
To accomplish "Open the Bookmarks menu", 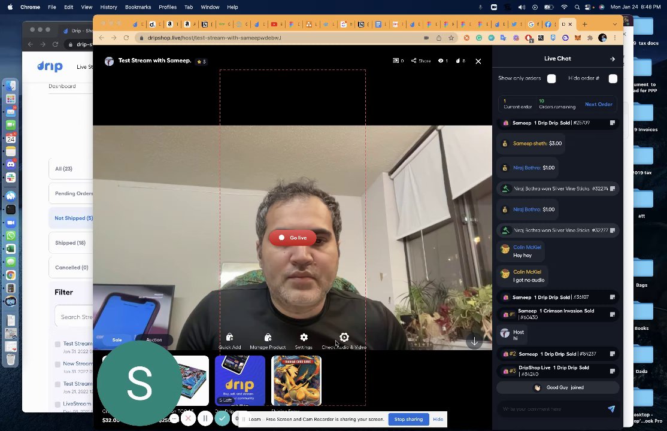I will (138, 7).
